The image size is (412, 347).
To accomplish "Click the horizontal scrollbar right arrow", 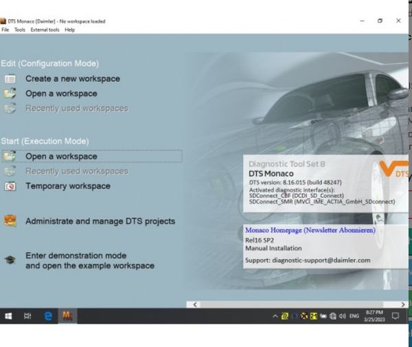I will 403,304.
